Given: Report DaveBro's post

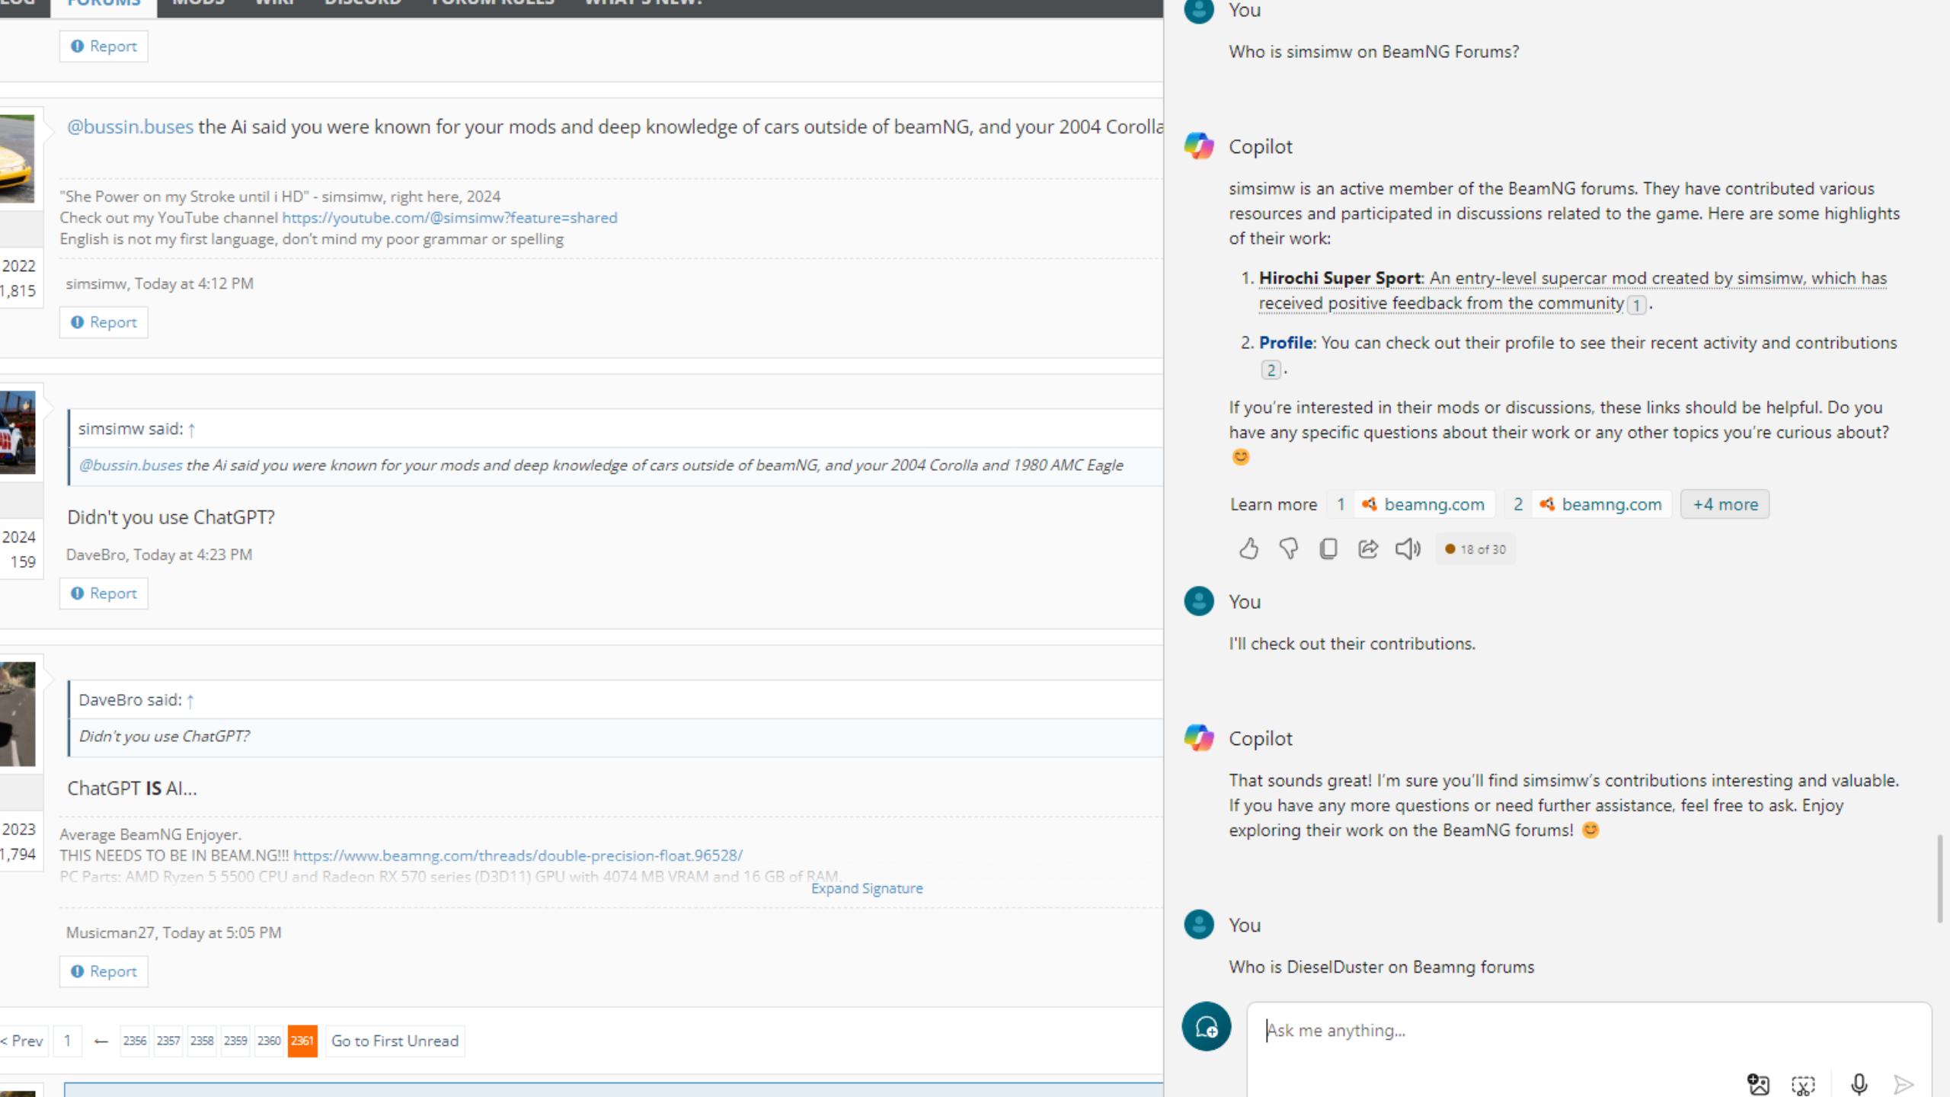Looking at the screenshot, I should pyautogui.click(x=104, y=593).
